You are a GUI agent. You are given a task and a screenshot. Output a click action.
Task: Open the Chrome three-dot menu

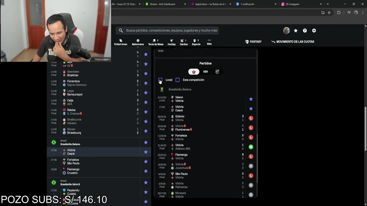coord(362,13)
